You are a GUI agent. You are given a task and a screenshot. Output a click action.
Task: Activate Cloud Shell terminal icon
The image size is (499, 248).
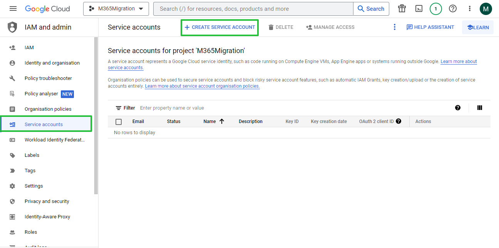point(419,8)
